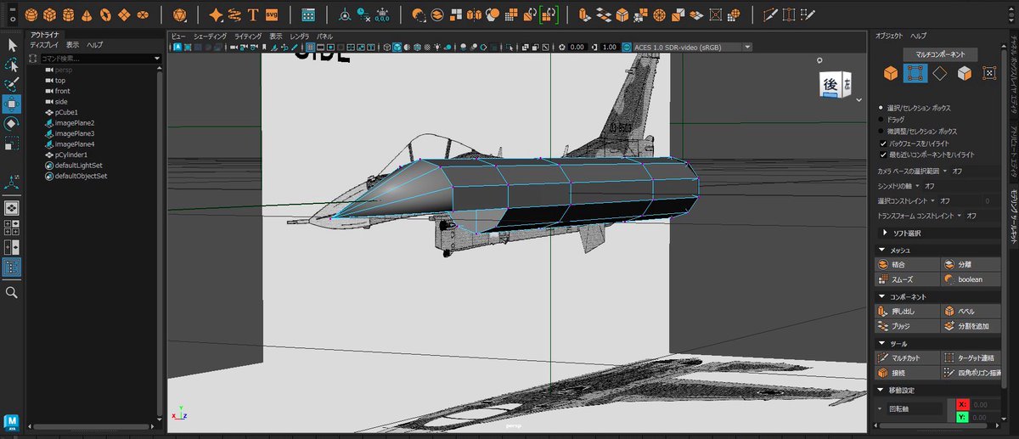1019x439 pixels.
Task: Open the viewport シェーディング menu
Action: coord(210,37)
